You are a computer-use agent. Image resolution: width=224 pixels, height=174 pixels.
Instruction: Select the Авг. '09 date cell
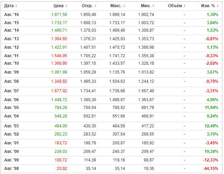(12, 72)
